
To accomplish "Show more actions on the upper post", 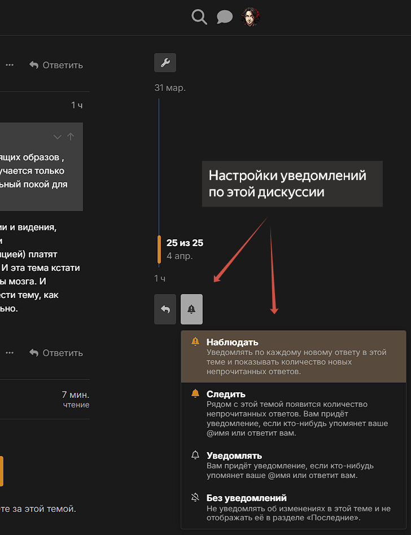I will pyautogui.click(x=10, y=65).
